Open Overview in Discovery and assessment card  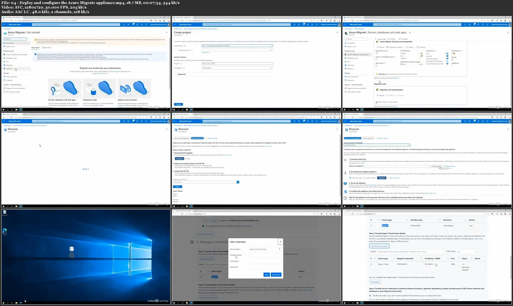point(421,47)
